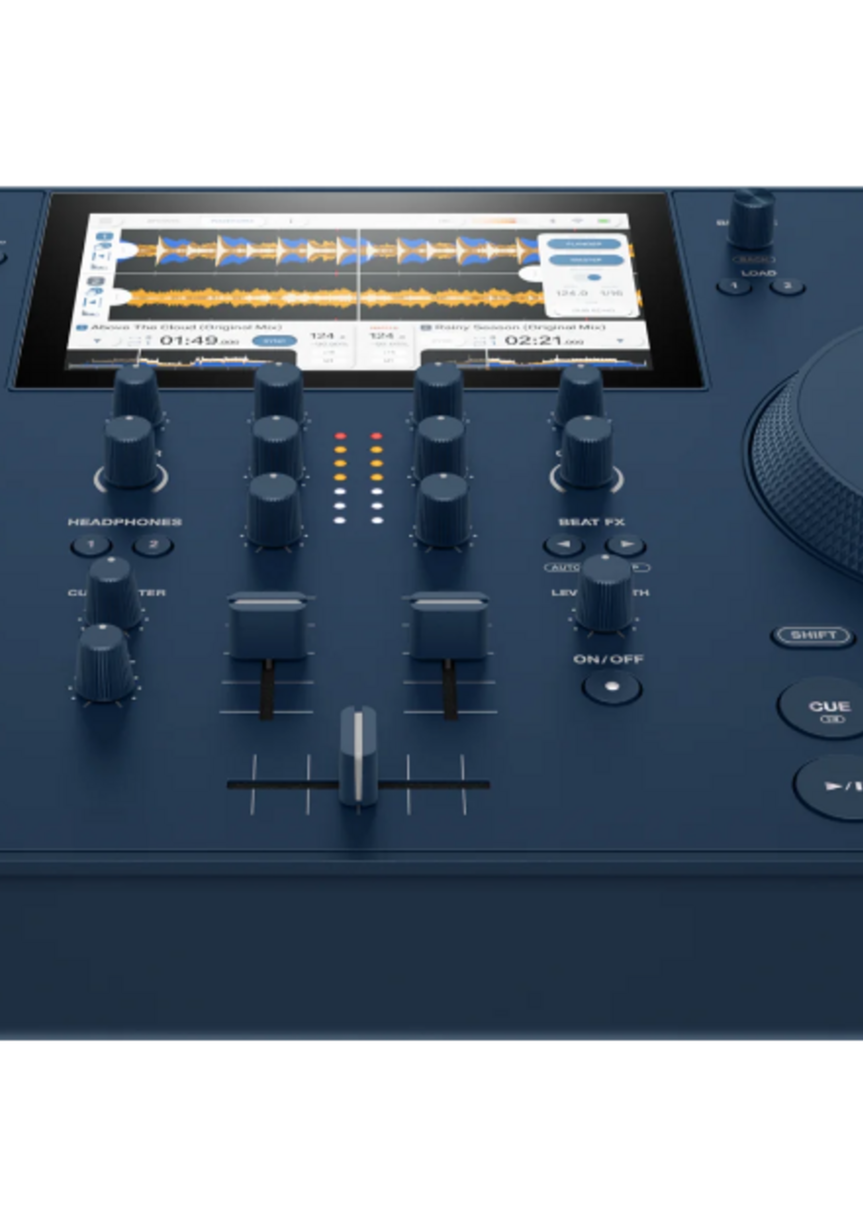The width and height of the screenshot is (863, 1209).
Task: Tap track title Rainy Season (Original Mix)
Action: coord(520,327)
